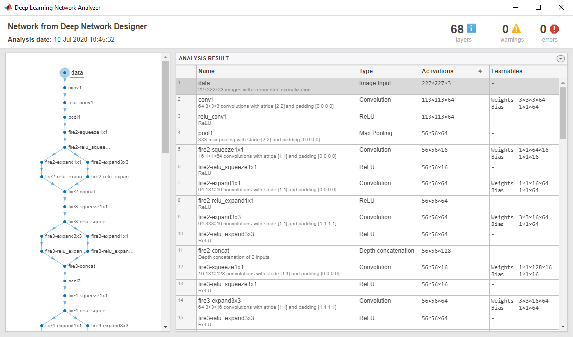Select the data node in network graph
573x337 pixels.
(x=65, y=73)
